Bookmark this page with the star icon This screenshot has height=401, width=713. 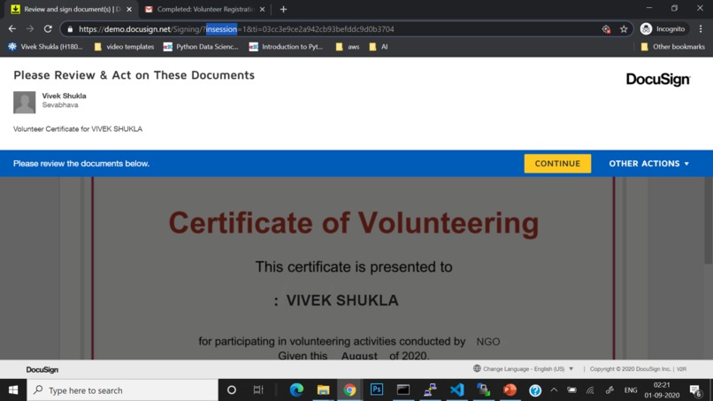(x=624, y=29)
